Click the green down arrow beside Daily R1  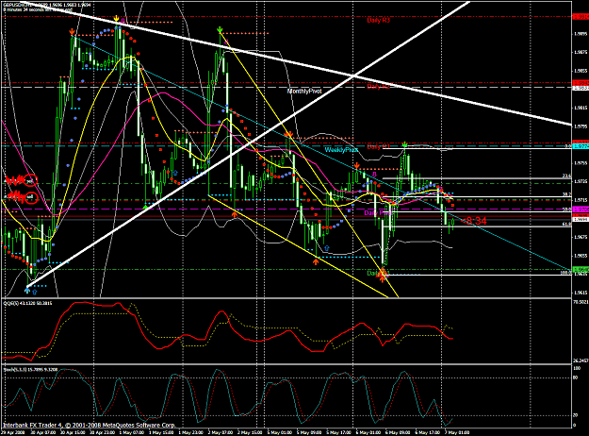click(404, 144)
